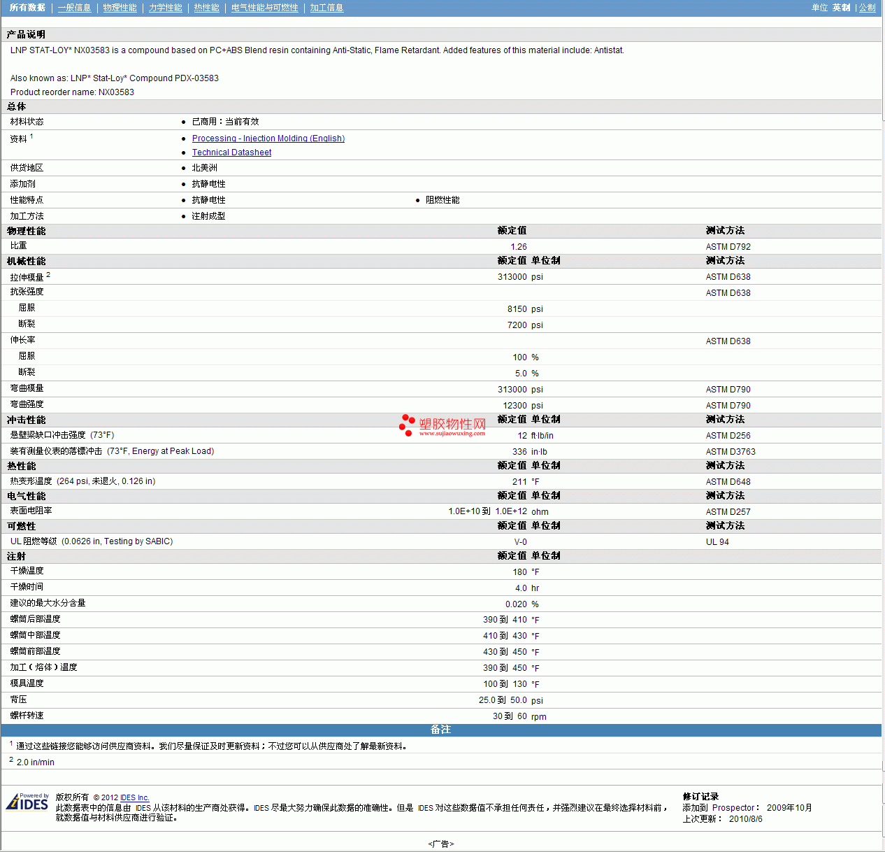The image size is (885, 852).
Task: Open the Technical Datasheet link
Action: pos(232,152)
